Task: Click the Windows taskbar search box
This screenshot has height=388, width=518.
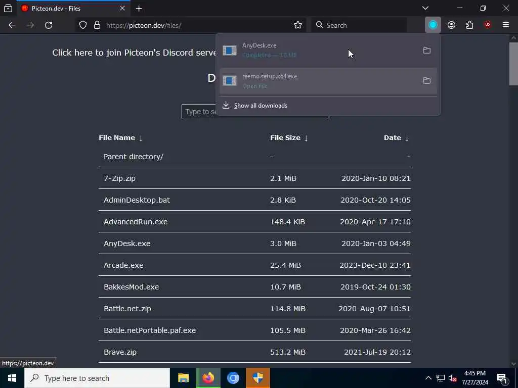Action: tap(97, 378)
